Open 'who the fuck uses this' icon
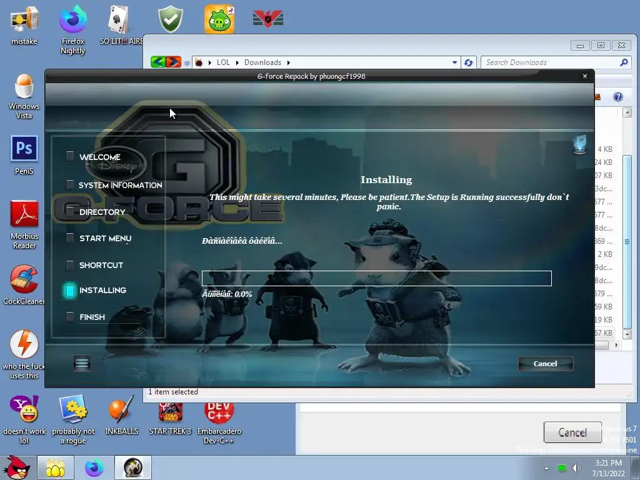 (24, 354)
